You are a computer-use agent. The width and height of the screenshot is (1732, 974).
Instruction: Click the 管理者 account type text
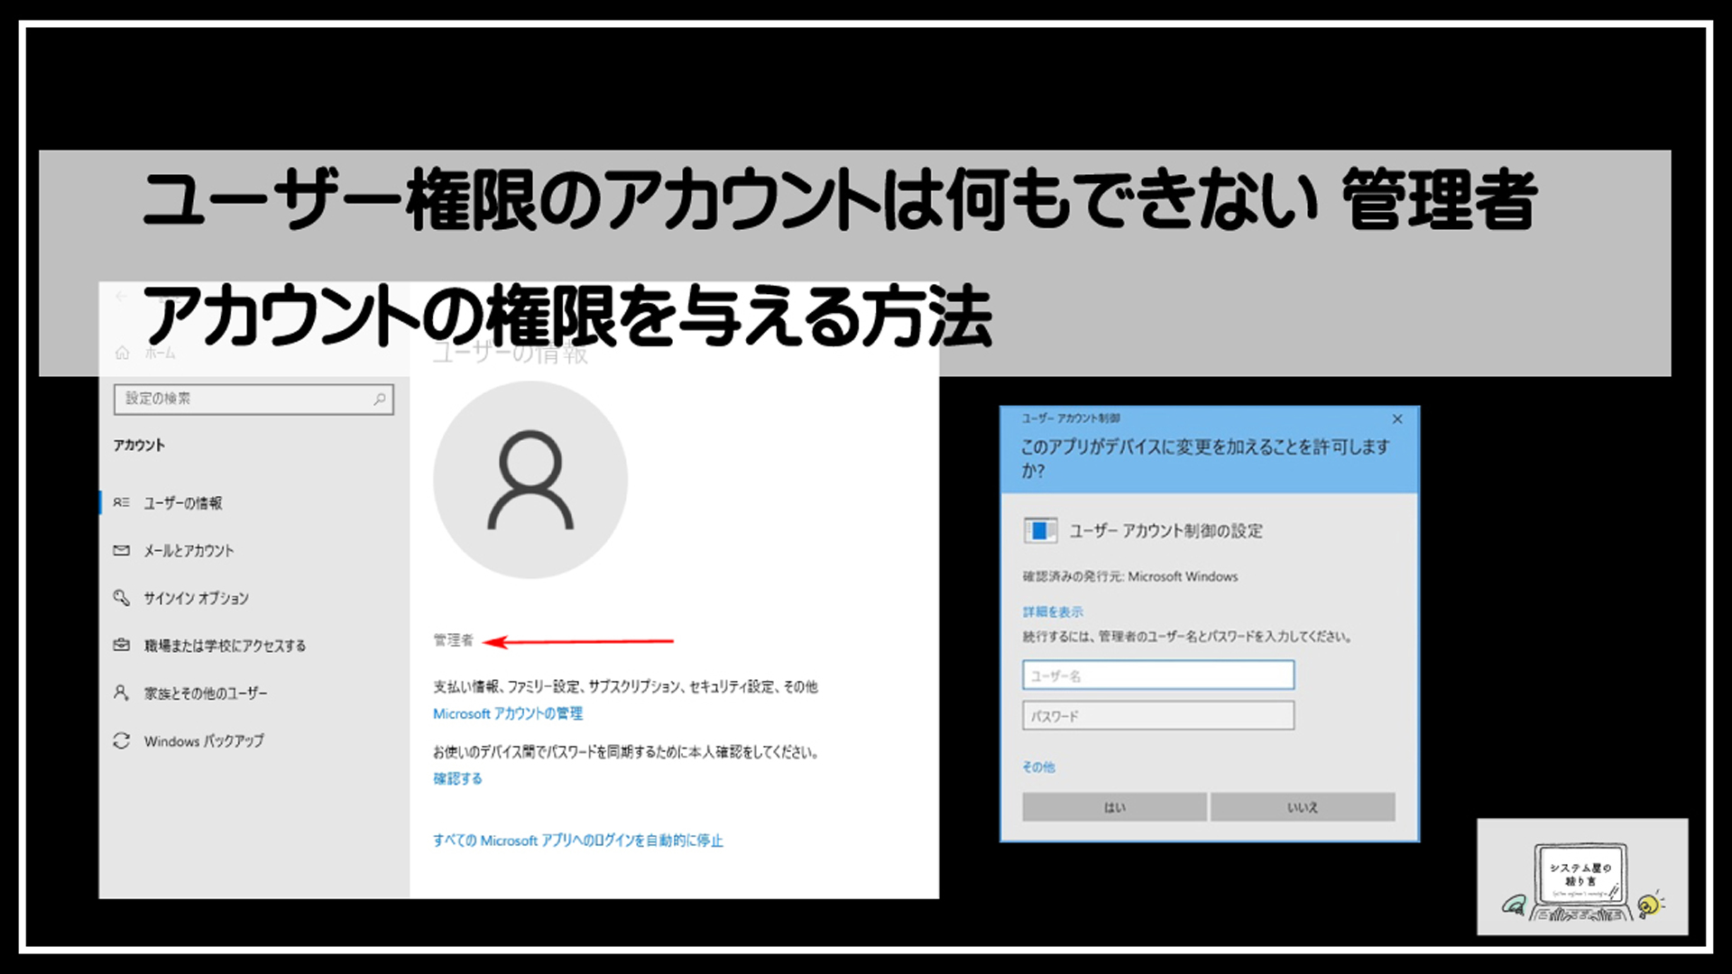click(453, 640)
